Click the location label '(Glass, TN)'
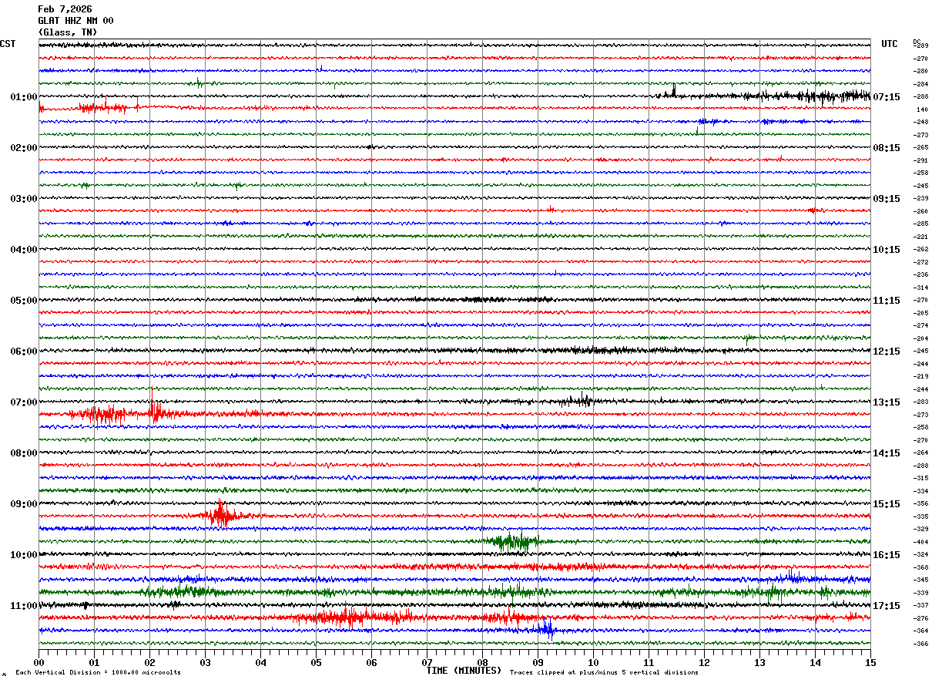 68,32
